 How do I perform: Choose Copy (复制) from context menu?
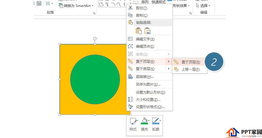pyautogui.click(x=149, y=15)
